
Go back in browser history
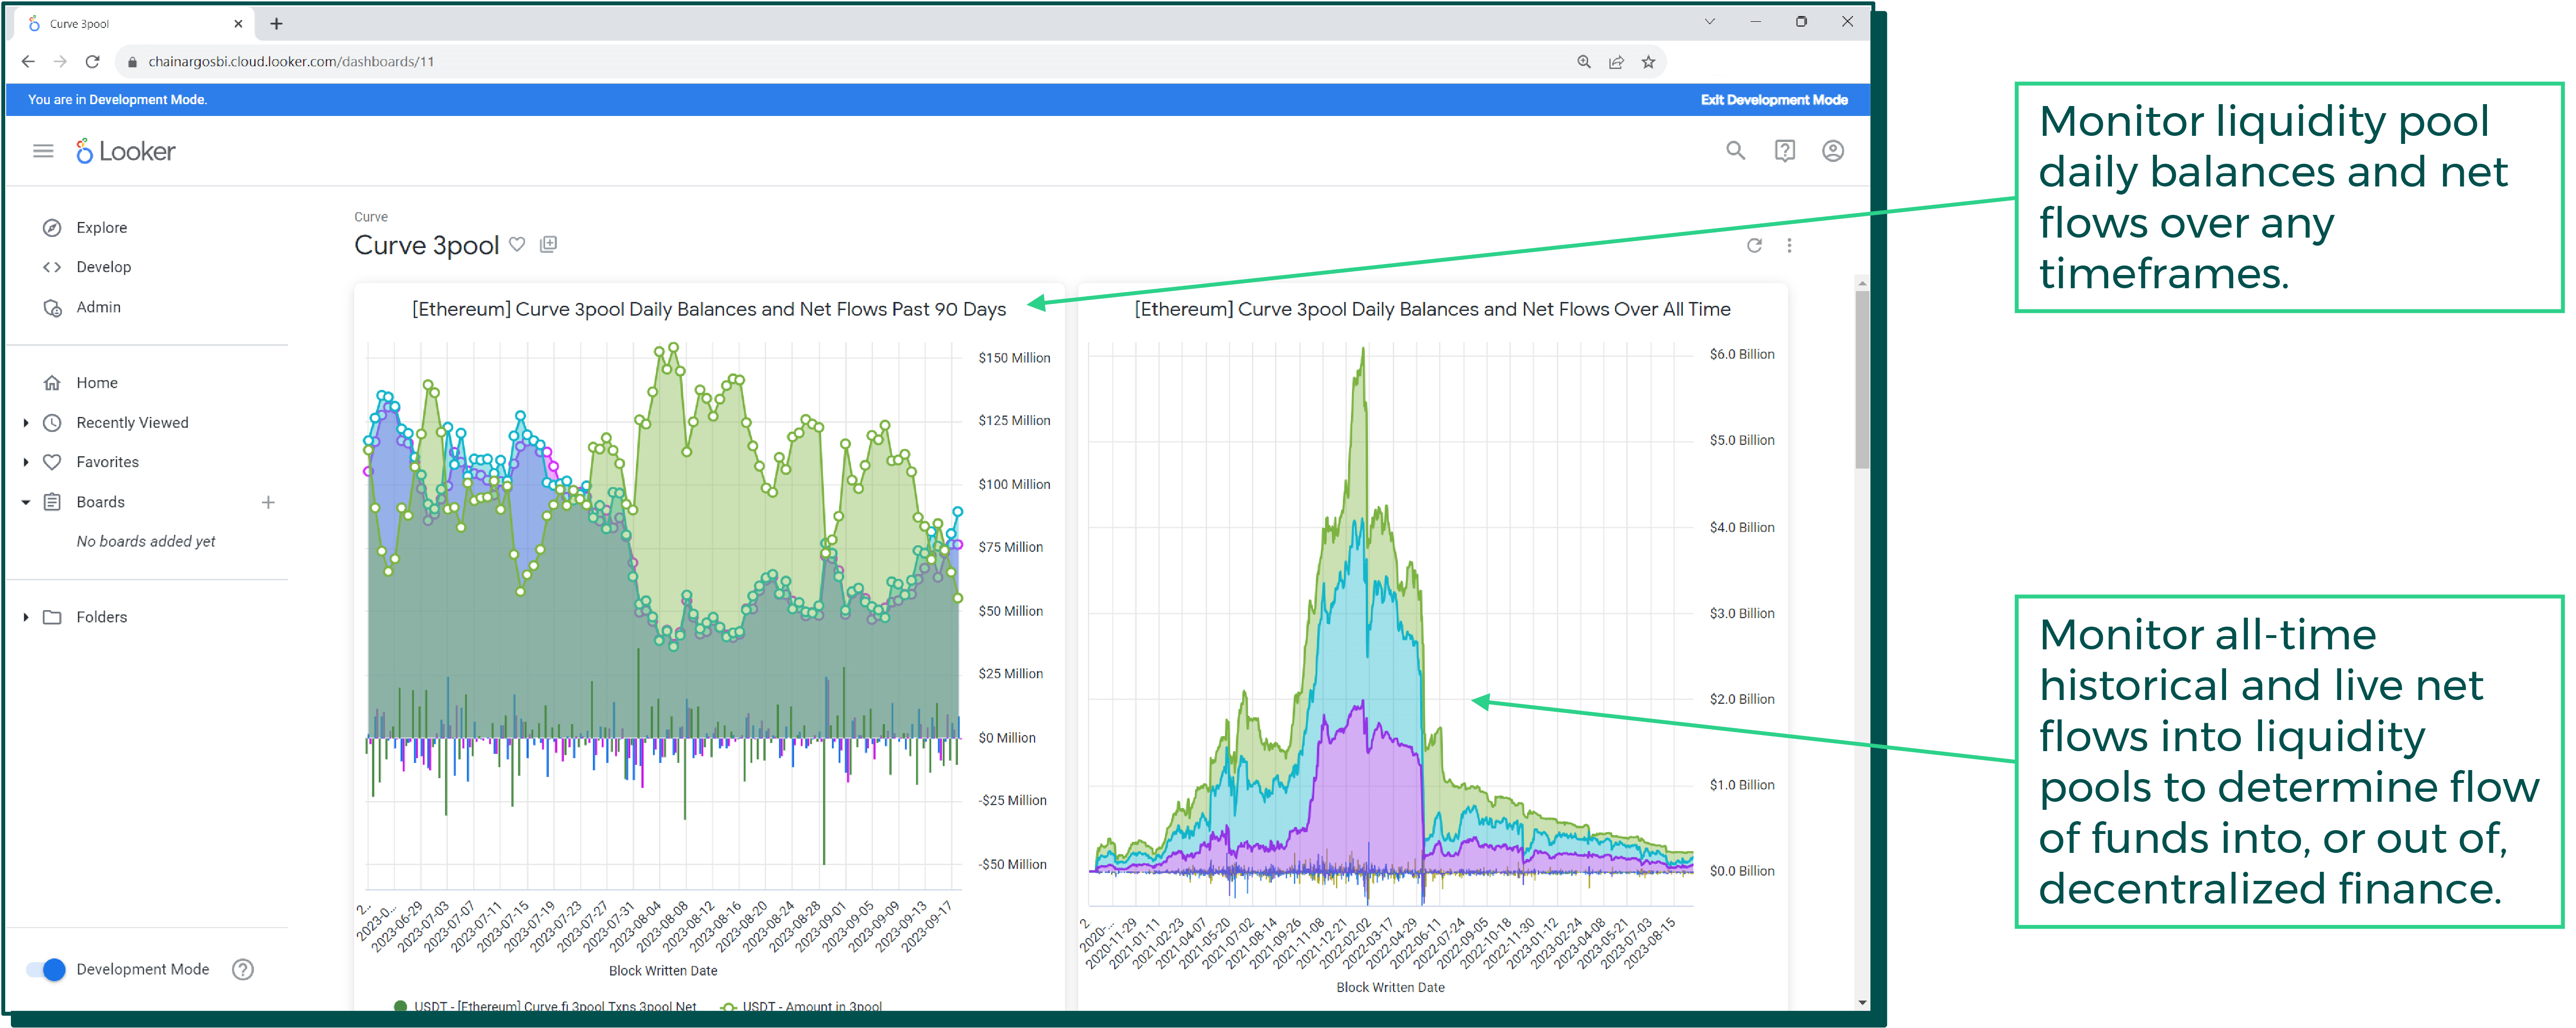coord(28,62)
